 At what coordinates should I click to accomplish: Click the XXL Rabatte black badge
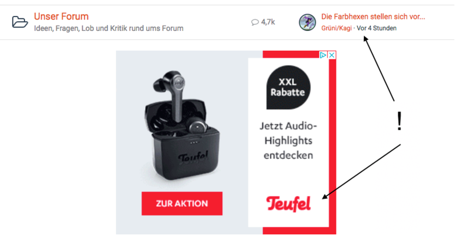tap(288, 87)
